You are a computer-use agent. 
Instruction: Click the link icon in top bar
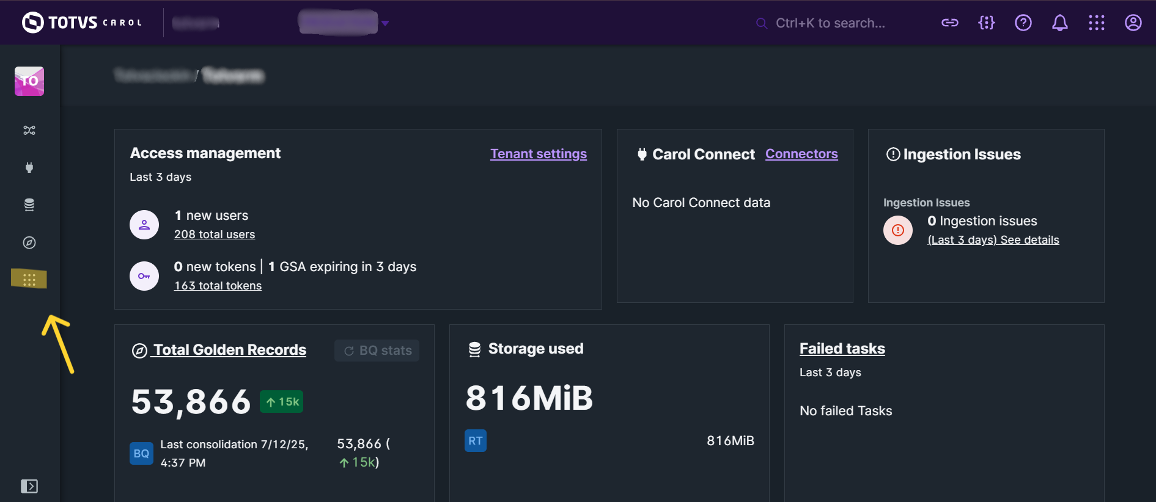(949, 23)
